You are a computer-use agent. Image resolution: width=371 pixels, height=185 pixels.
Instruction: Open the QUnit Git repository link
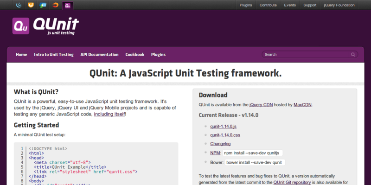point(292,182)
